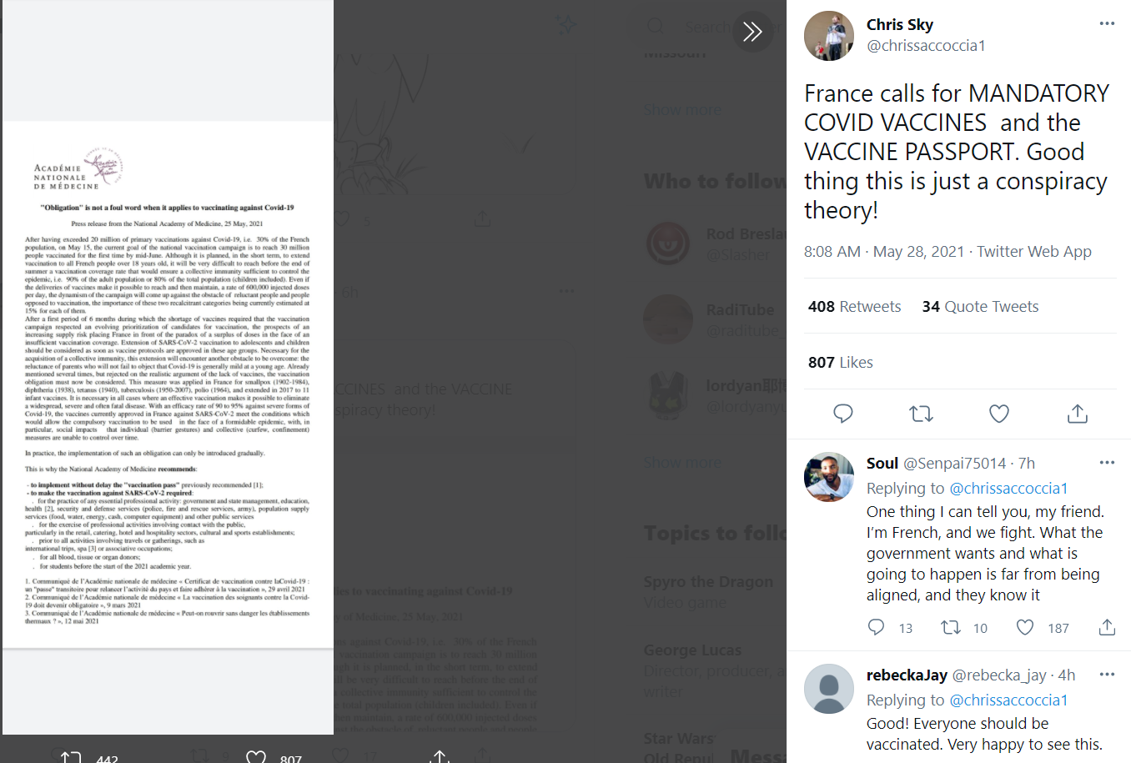View the 34 Quote Tweets list
Screen dimensions: 1131x763
click(x=980, y=307)
